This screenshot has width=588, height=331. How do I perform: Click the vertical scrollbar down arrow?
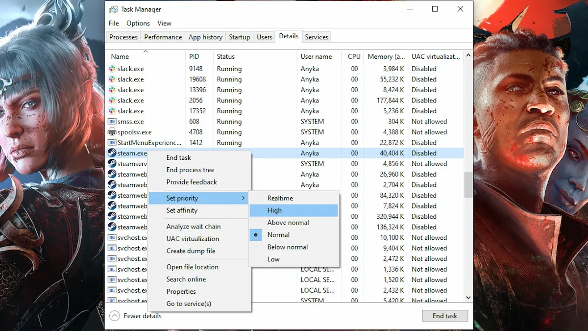(x=468, y=297)
